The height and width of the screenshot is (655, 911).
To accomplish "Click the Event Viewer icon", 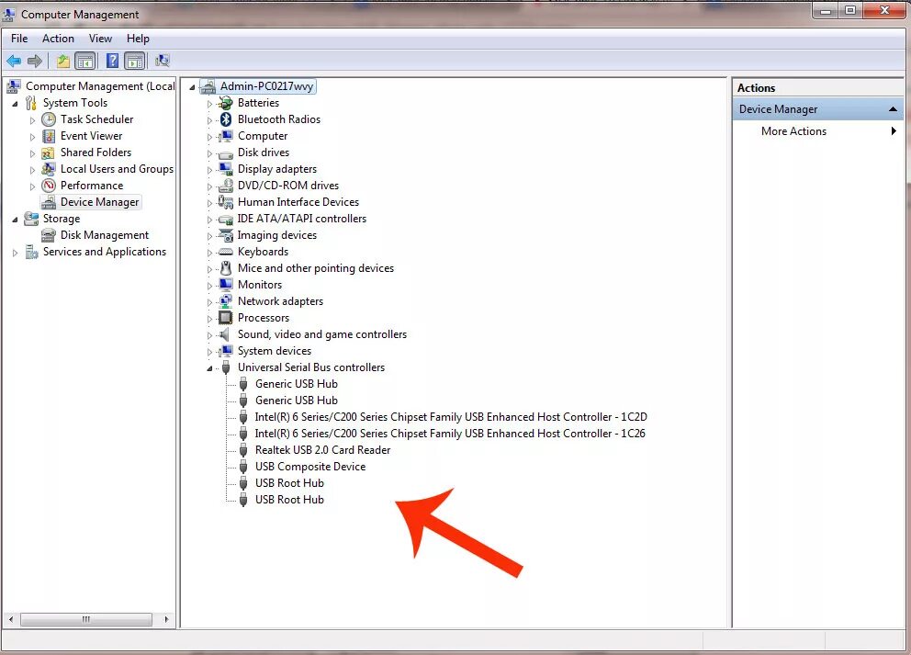I will click(x=49, y=136).
